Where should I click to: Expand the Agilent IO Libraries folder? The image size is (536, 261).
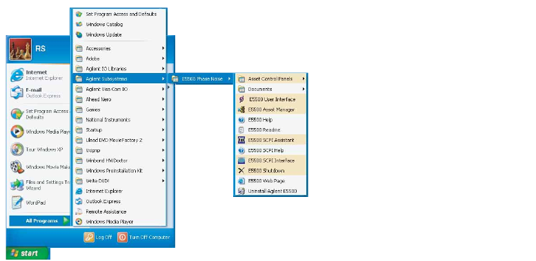click(x=119, y=69)
